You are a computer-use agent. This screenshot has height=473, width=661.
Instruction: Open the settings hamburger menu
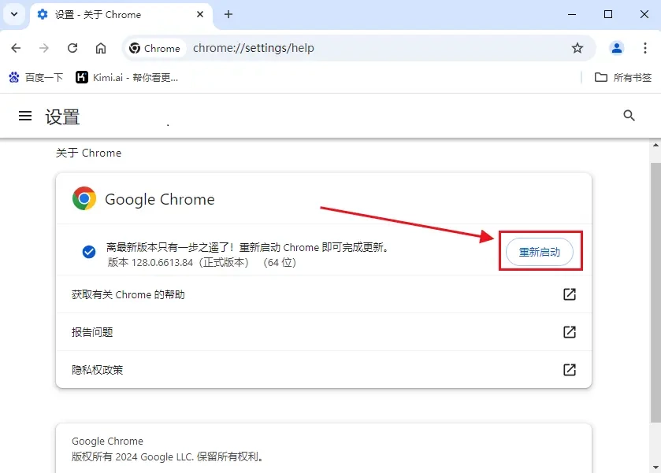coord(25,116)
